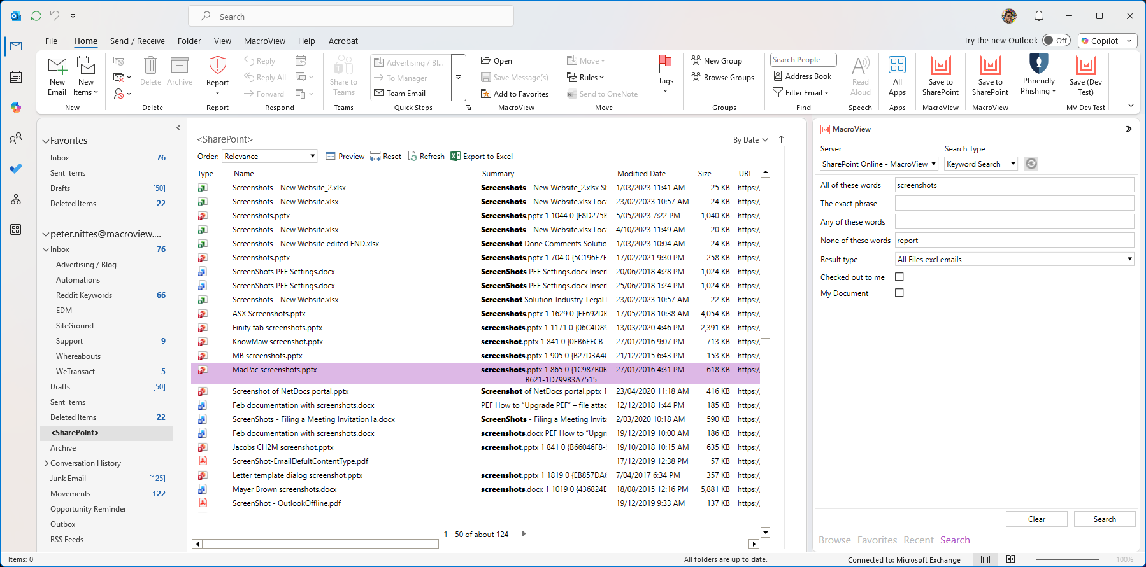Collapse the MacroView pane
This screenshot has height=567, width=1146.
pyautogui.click(x=1129, y=129)
